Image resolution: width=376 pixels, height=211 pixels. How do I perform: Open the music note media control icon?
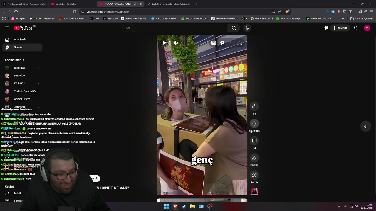point(360,12)
